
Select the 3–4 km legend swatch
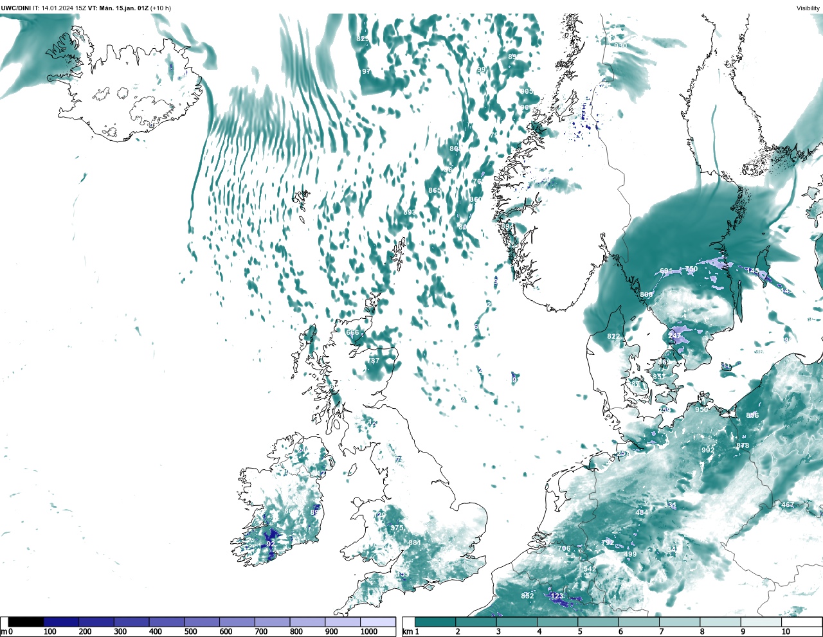517,622
